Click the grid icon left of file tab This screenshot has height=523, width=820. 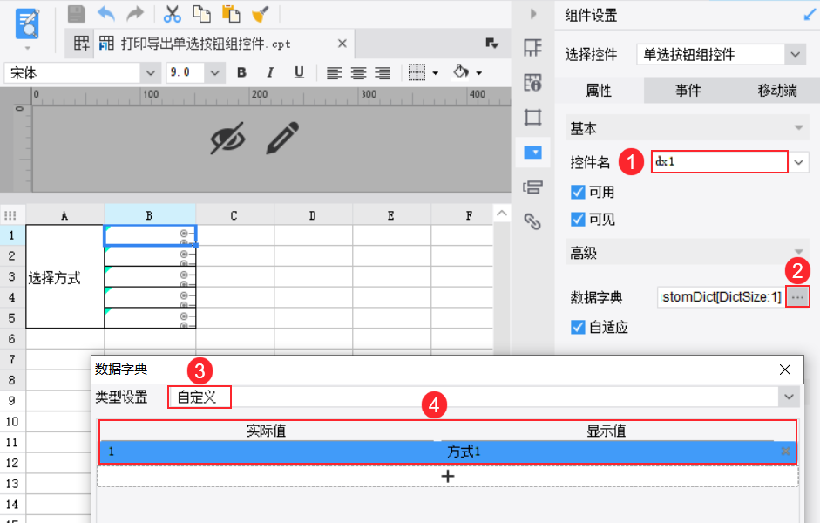(x=81, y=44)
